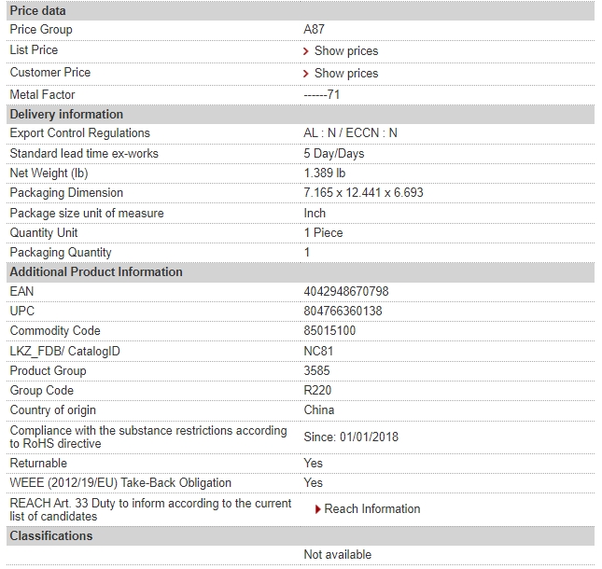602x569 pixels.
Task: Click the Packaging Quantity label
Action: (x=61, y=253)
